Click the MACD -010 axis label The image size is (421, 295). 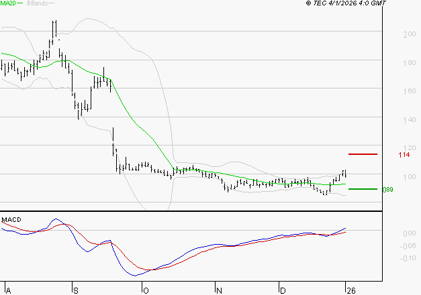click(408, 258)
